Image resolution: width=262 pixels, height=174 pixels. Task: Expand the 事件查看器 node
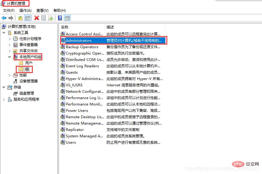(9, 45)
